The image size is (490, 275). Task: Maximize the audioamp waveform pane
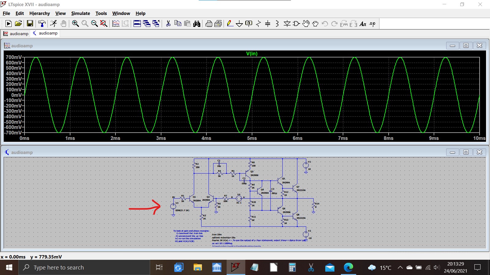pos(466,46)
